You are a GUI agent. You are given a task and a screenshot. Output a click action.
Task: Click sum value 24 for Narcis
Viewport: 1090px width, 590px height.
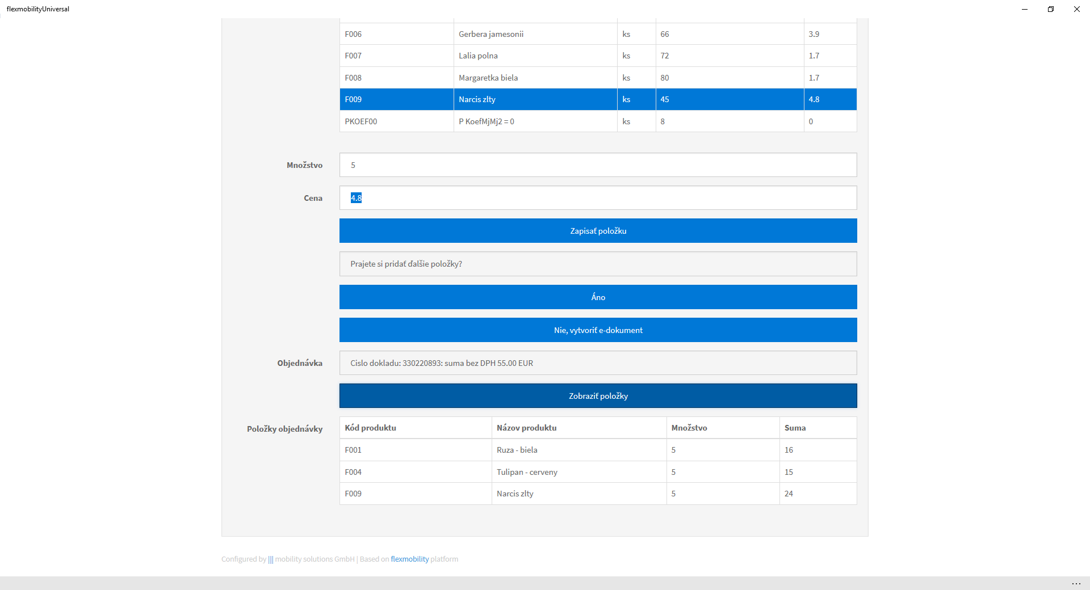pyautogui.click(x=818, y=494)
